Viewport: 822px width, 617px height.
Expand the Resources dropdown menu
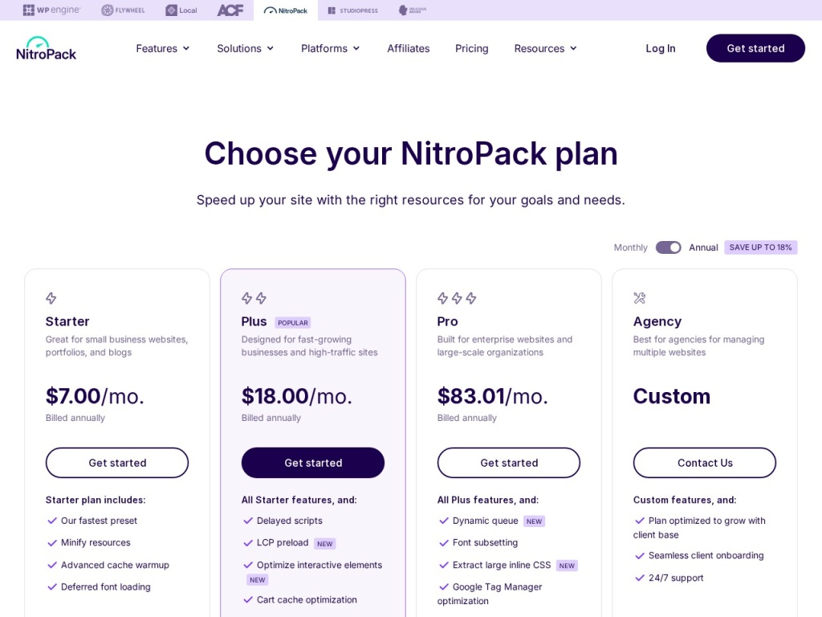[x=545, y=48]
